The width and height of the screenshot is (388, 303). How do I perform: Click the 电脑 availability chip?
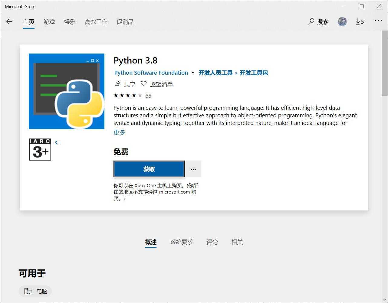35,291
